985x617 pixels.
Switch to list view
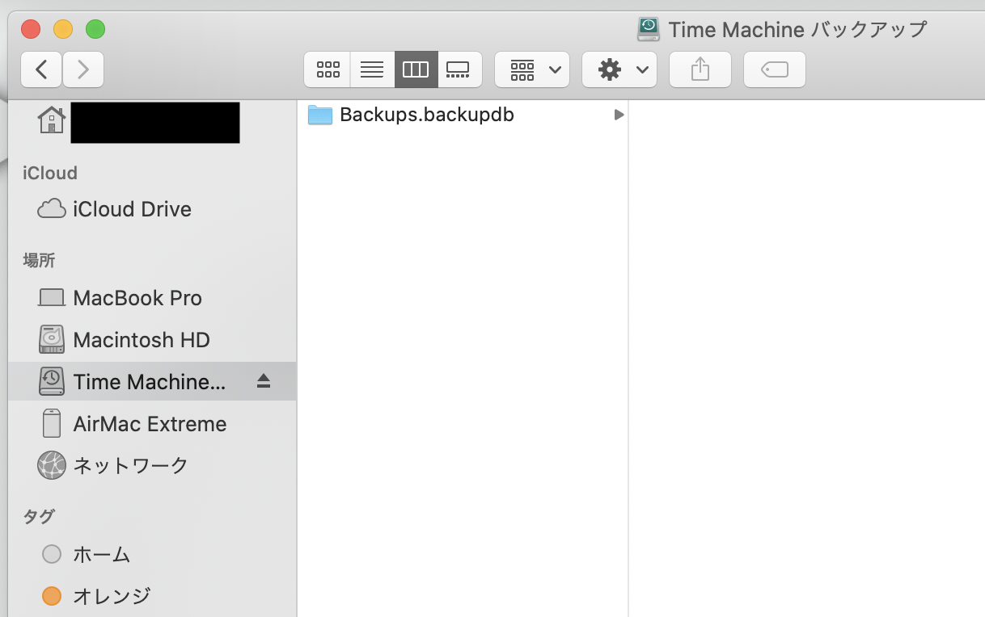372,69
